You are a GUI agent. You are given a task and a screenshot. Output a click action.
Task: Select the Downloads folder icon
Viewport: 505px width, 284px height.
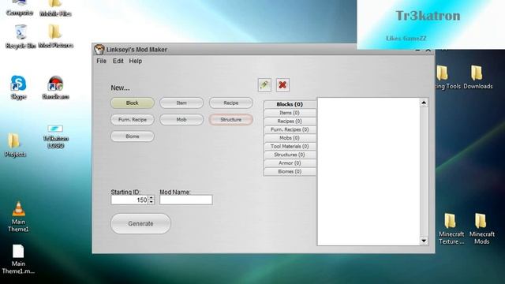click(478, 77)
